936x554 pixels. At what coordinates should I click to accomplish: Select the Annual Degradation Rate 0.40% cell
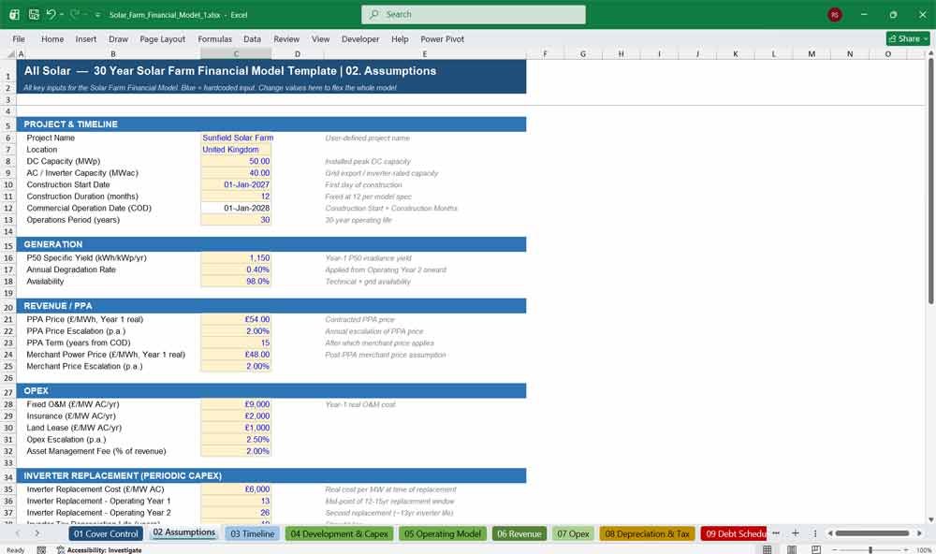236,270
